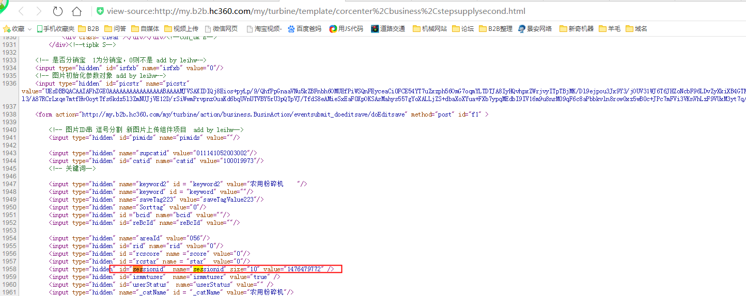Open the 手机收藏夹 bookmark

[x=55, y=29]
